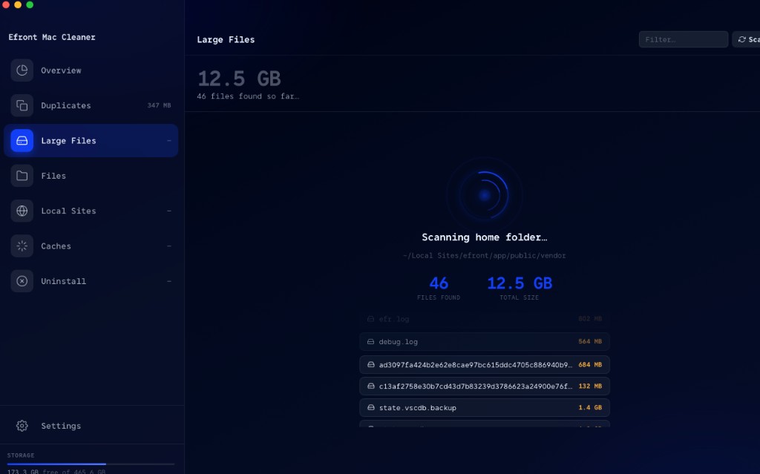Click the Efront Mac Cleaner title
The image size is (760, 474).
tap(52, 37)
